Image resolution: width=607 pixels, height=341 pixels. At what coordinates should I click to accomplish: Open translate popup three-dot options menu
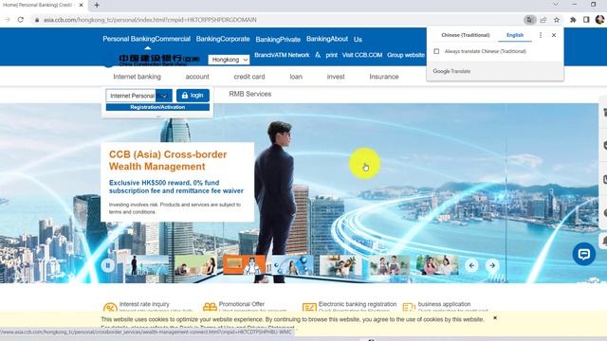coord(541,35)
